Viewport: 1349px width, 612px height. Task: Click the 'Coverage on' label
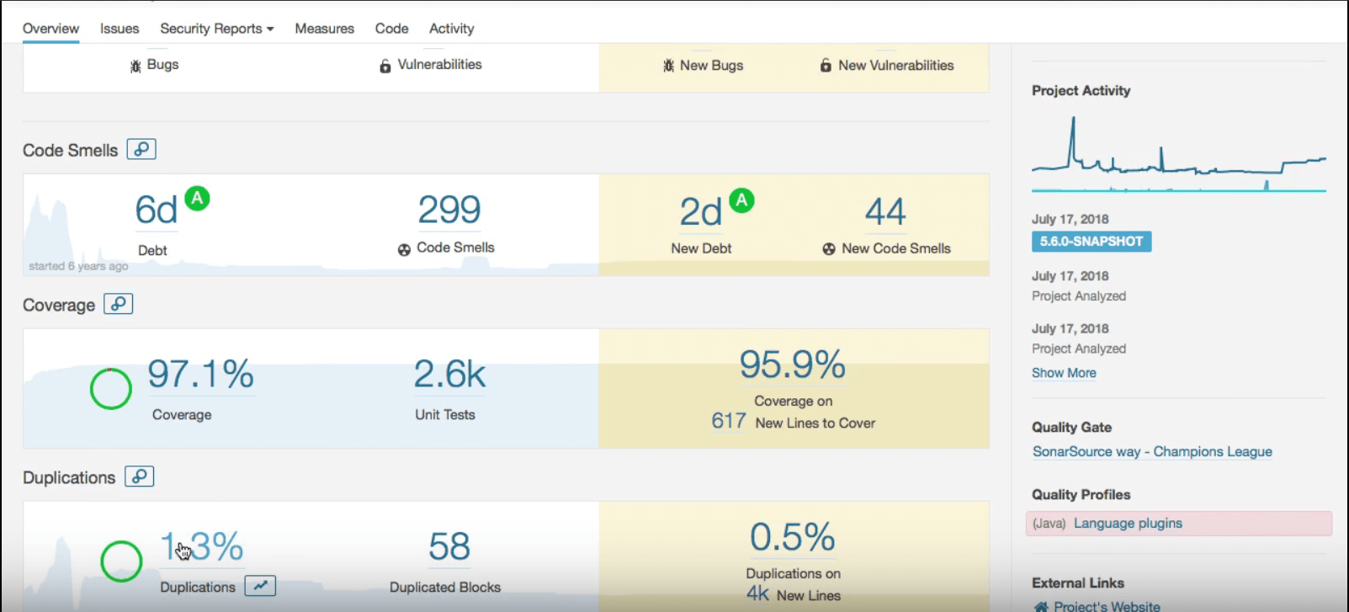pos(793,402)
